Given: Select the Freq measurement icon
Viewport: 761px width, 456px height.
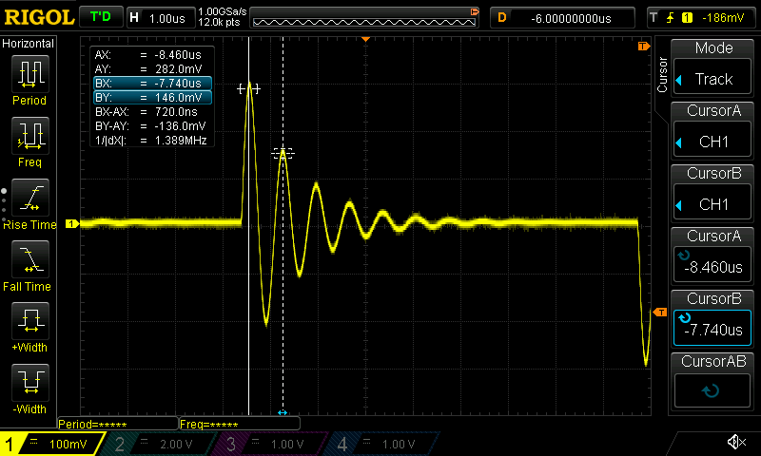Looking at the screenshot, I should (x=29, y=142).
